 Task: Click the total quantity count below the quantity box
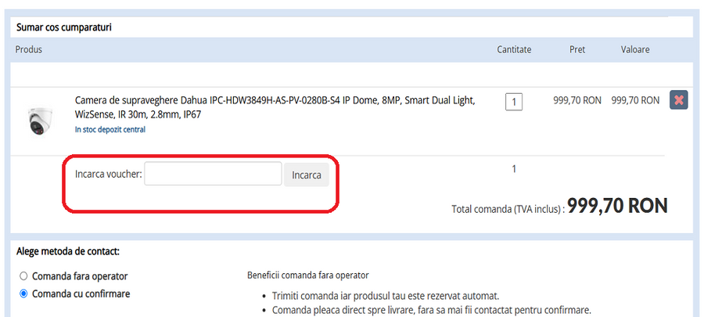(514, 168)
